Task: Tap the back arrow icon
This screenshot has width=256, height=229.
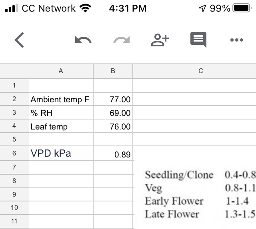Action: coord(19,40)
